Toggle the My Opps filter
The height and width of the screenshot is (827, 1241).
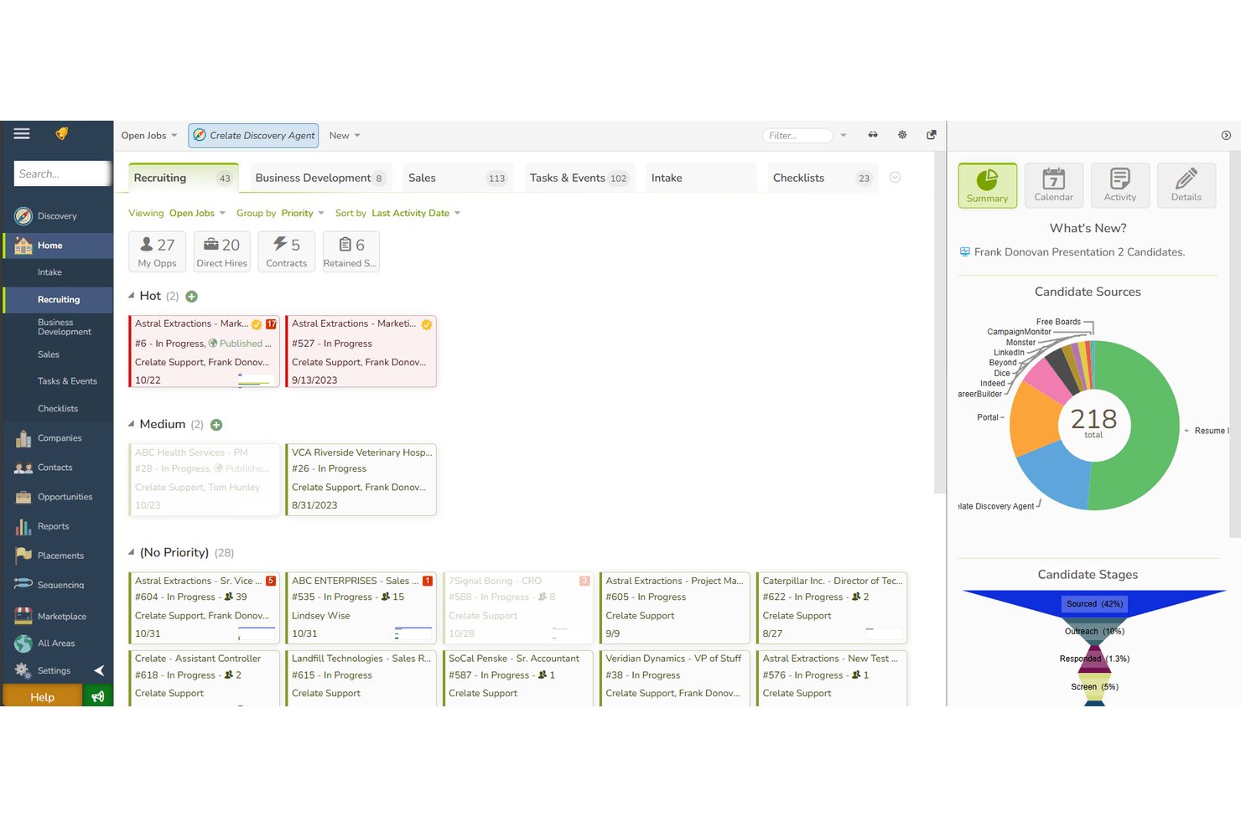tap(157, 251)
